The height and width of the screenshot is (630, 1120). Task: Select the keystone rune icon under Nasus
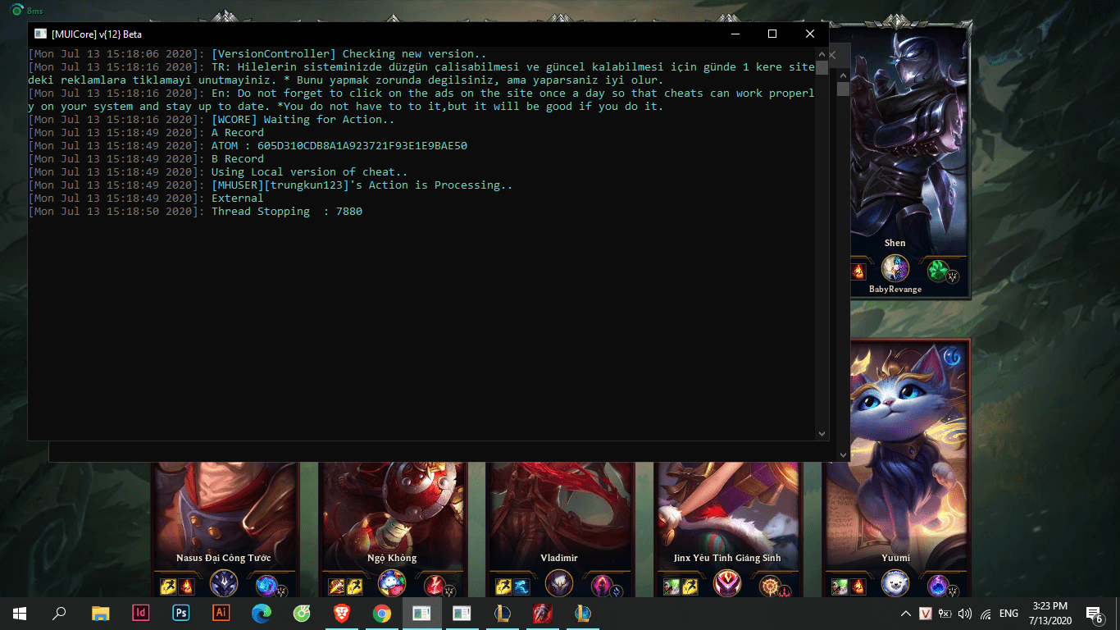[224, 584]
